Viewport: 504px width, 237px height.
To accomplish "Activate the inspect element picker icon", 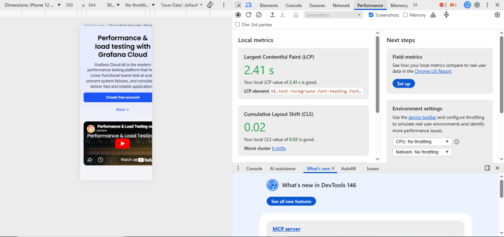I will pos(238,5).
